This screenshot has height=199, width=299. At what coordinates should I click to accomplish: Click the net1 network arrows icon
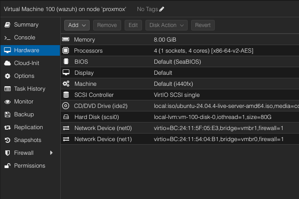point(66,139)
